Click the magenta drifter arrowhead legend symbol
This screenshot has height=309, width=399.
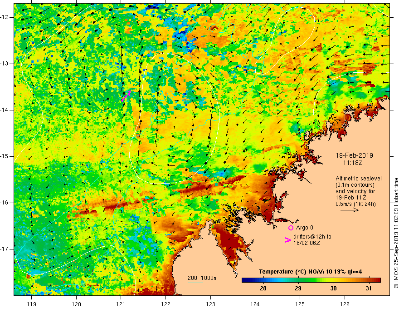[287, 240]
